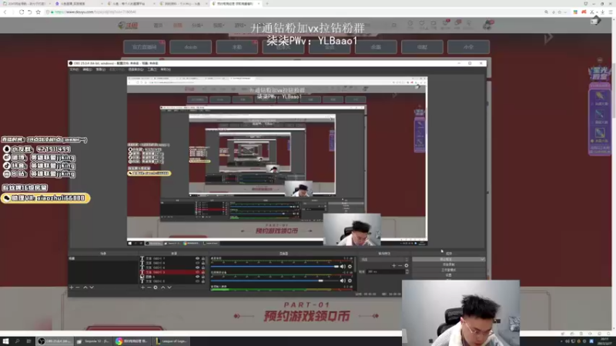Toggle visibility of the last source row

(x=198, y=281)
